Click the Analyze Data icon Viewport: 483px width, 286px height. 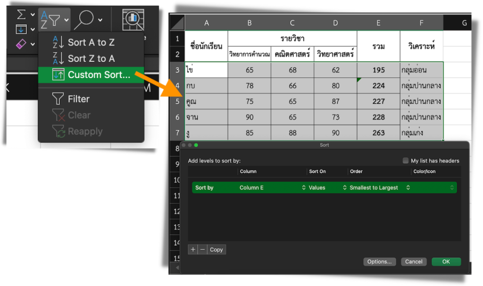pyautogui.click(x=133, y=20)
